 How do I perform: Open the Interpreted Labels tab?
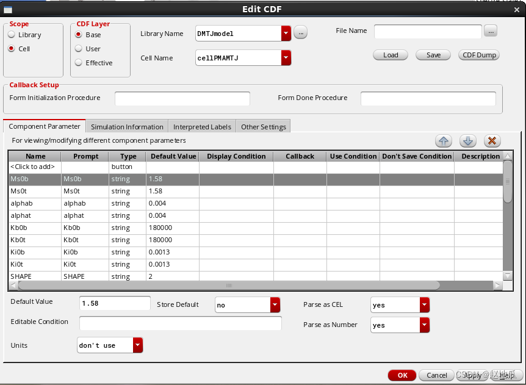202,127
